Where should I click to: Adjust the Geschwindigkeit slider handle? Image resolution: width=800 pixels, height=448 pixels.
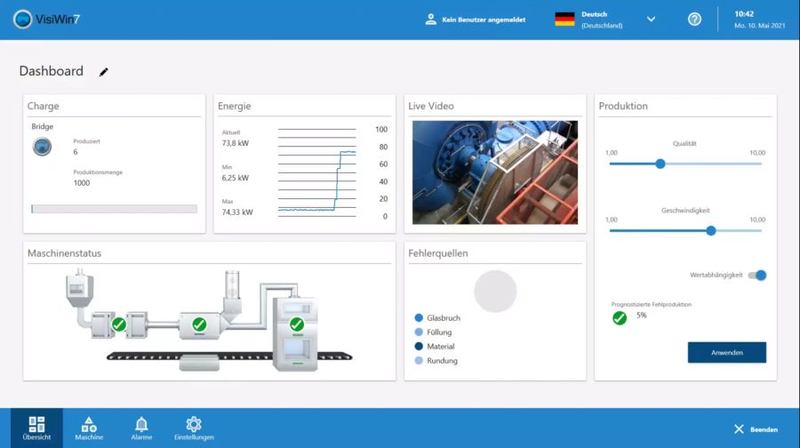click(711, 230)
